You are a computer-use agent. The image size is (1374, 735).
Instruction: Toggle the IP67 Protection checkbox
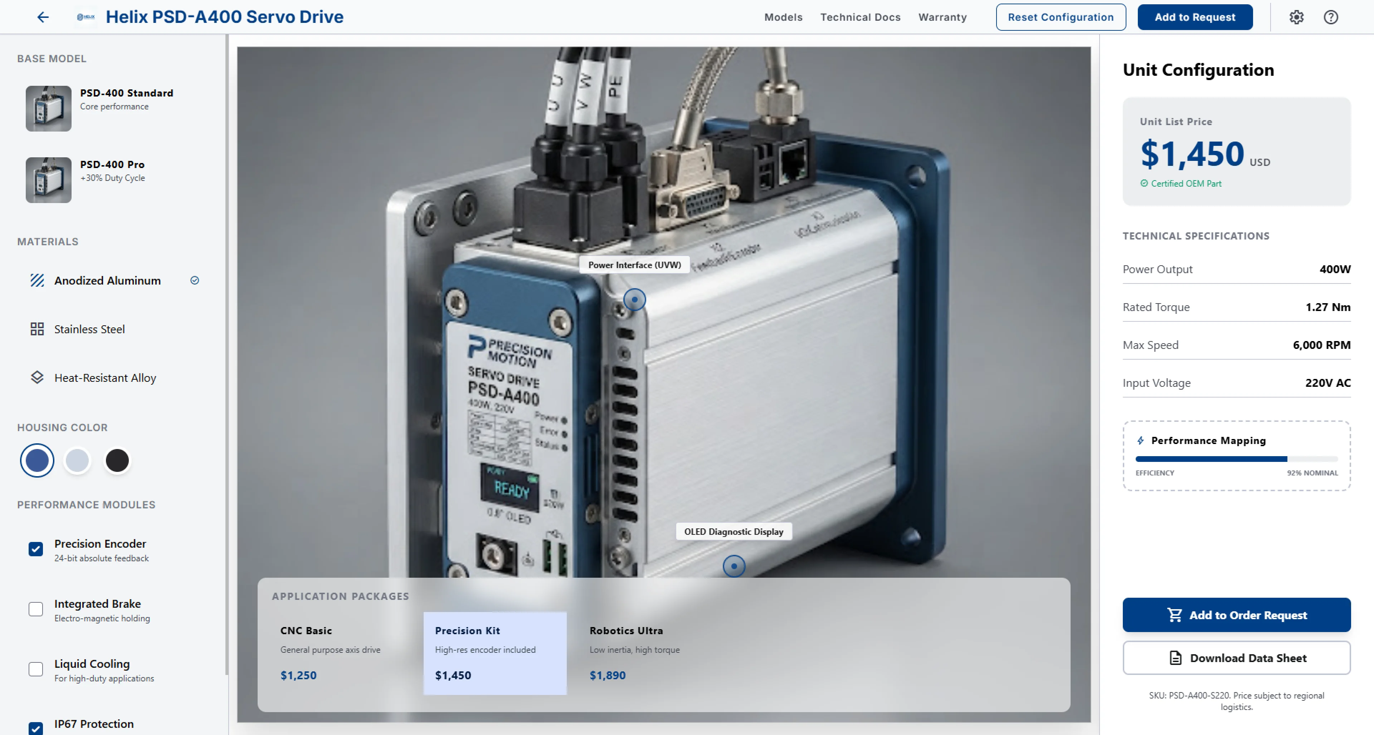coord(36,728)
